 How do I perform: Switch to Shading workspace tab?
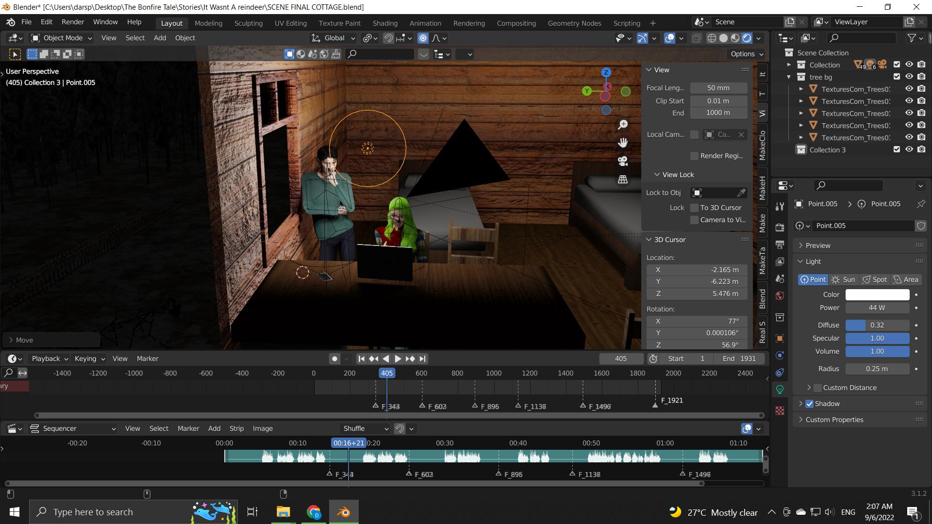click(x=385, y=23)
